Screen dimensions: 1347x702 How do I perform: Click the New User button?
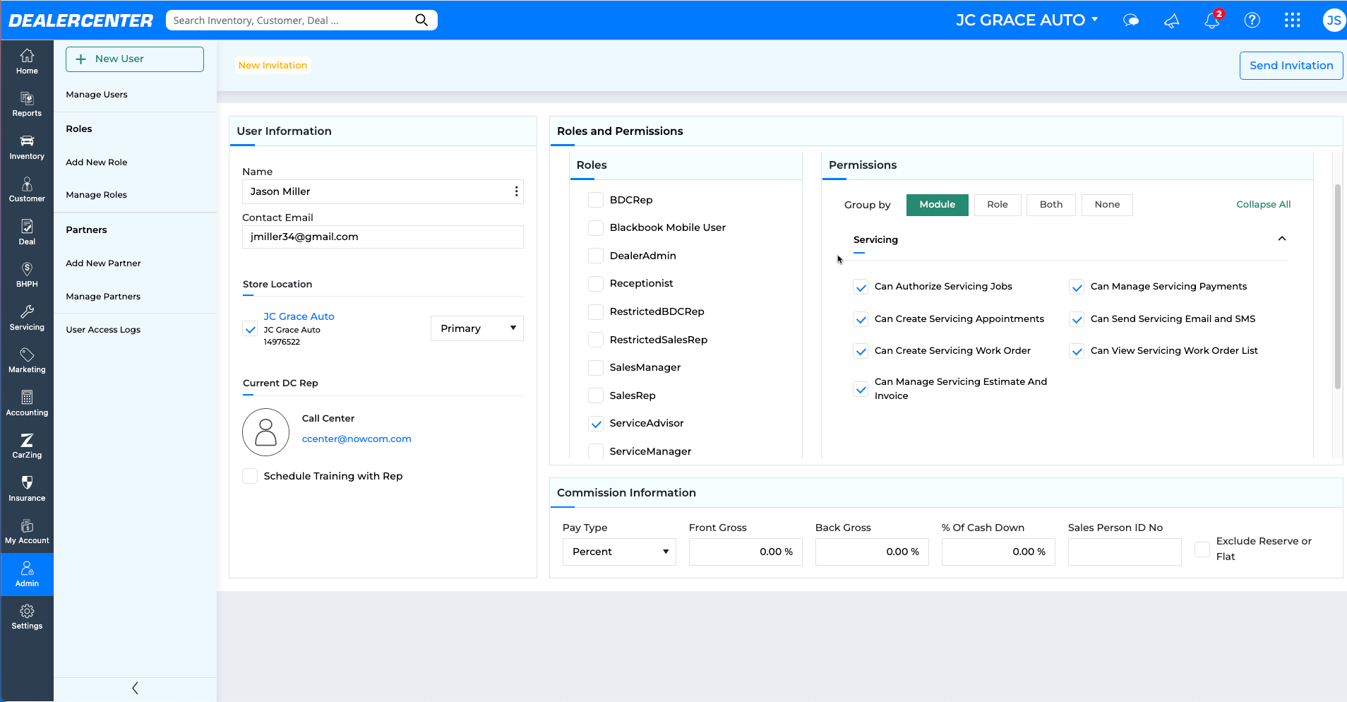[135, 59]
